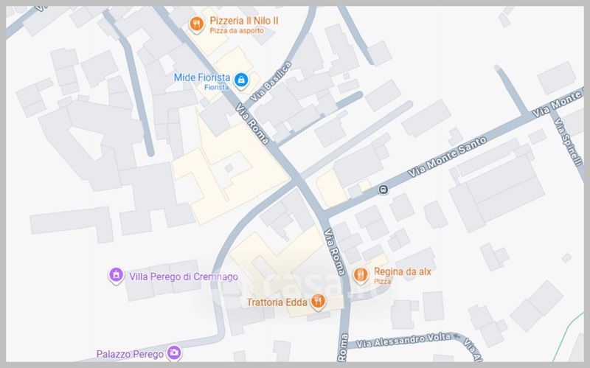Click the Villa Perego di Cremnago purple pin
The image size is (590, 368).
116,276
